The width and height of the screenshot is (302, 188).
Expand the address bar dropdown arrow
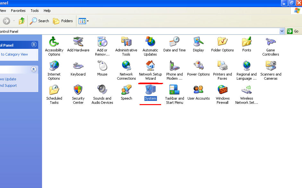pyautogui.click(x=282, y=31)
